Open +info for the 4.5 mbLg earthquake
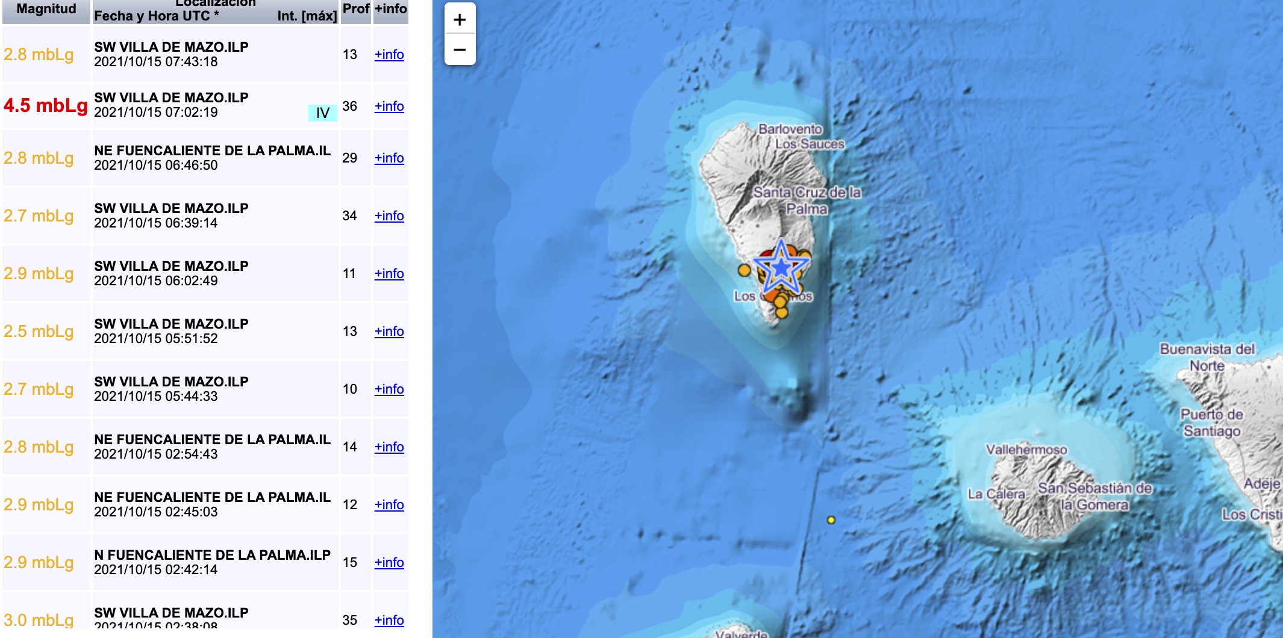Viewport: 1283px width, 638px height. pos(389,106)
